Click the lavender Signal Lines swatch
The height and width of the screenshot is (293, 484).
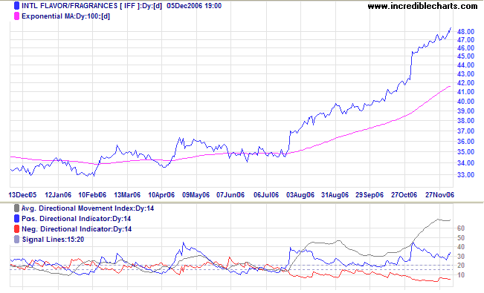[x=16, y=240]
